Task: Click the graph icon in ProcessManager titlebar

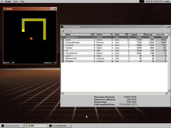Action: [62, 27]
